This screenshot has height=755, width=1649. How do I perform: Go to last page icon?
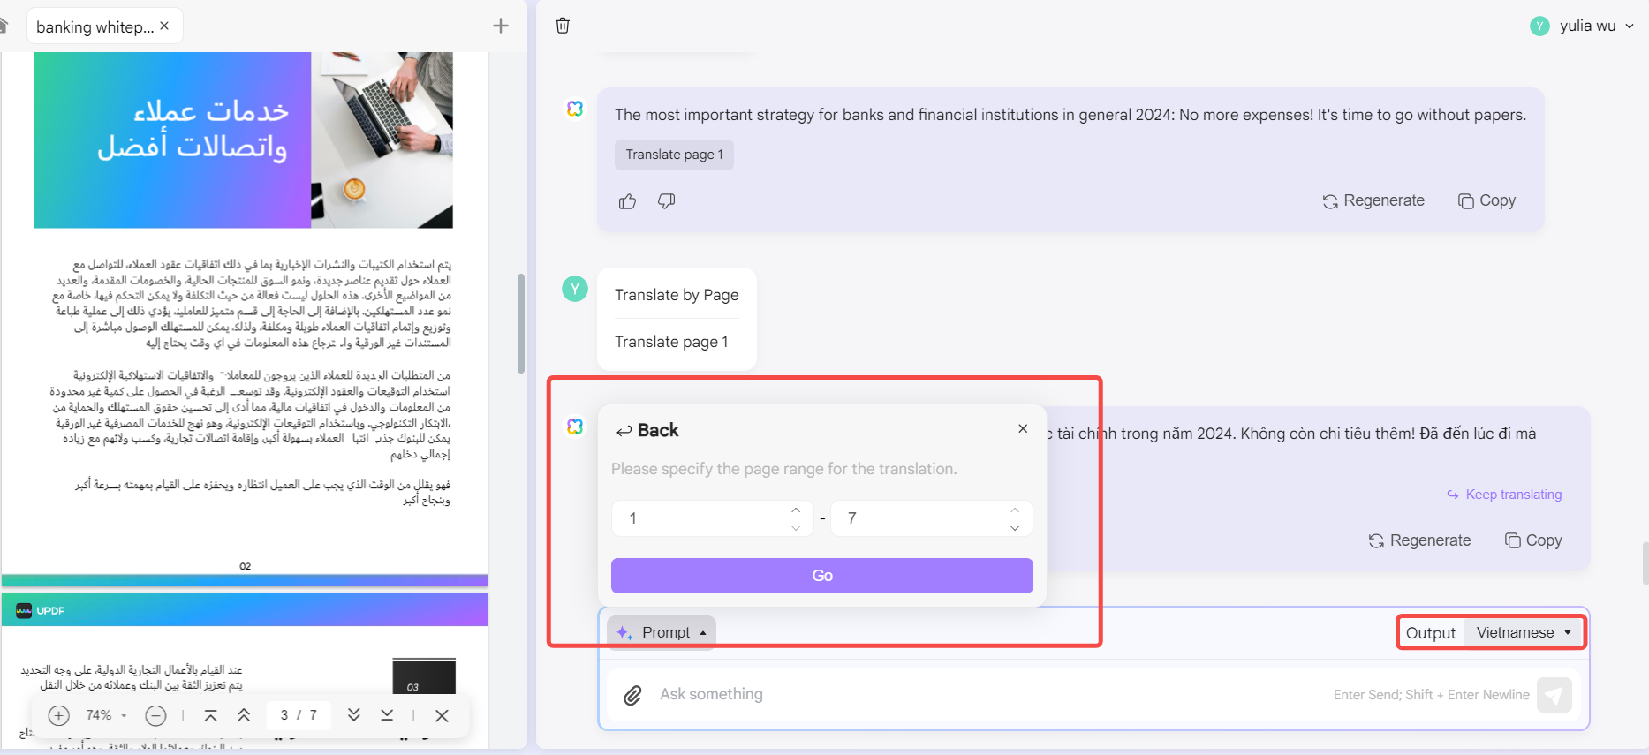tap(387, 715)
